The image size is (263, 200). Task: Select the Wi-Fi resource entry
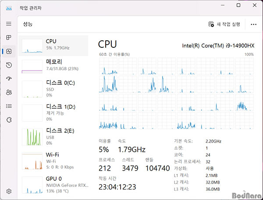point(53,161)
